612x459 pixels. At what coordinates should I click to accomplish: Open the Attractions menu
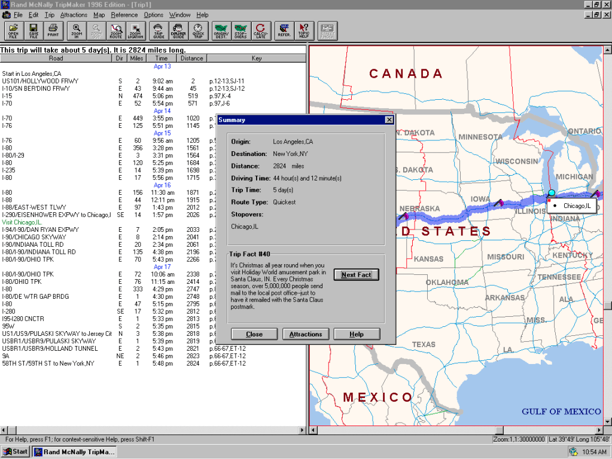click(x=74, y=14)
